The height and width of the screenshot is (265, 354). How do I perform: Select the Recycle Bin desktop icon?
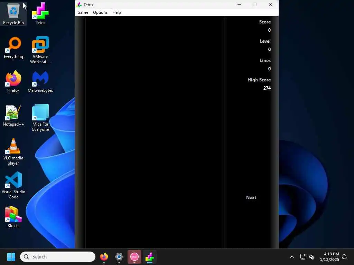point(13,14)
